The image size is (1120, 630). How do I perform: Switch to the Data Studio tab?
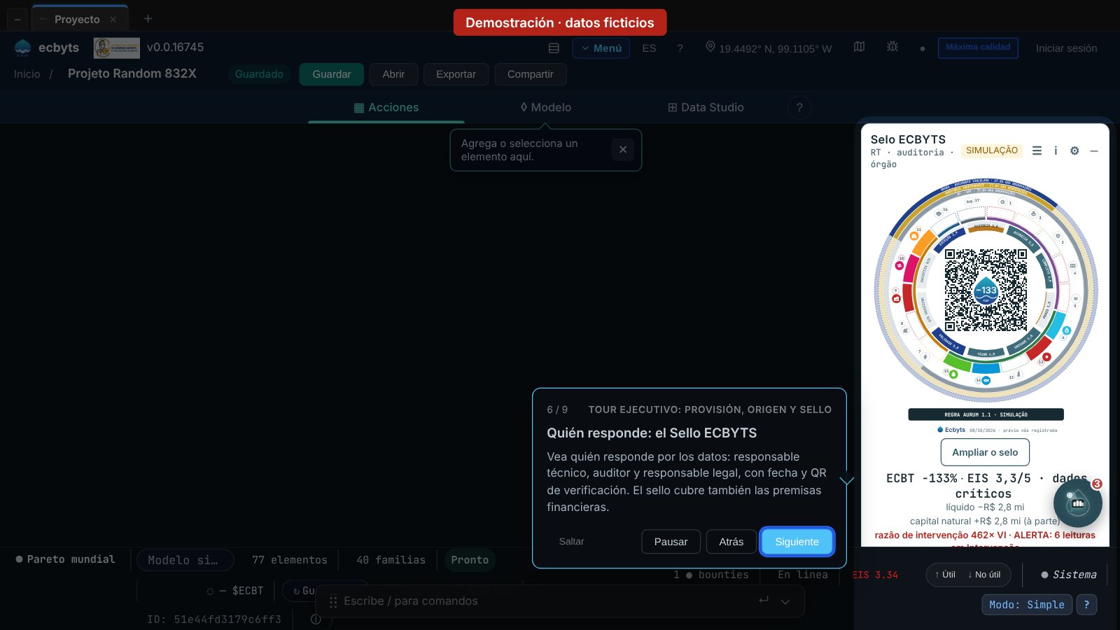coord(706,107)
